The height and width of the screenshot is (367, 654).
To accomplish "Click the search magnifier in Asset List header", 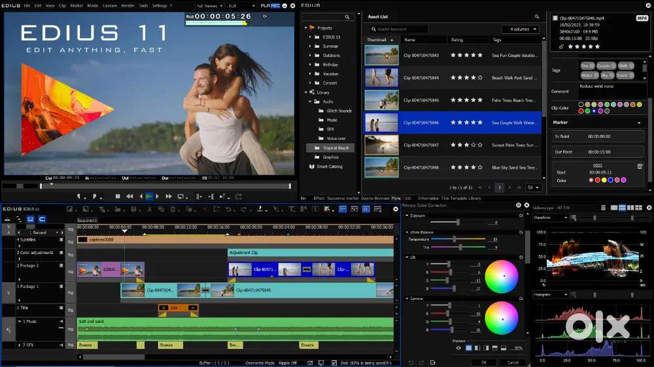I will [x=536, y=17].
